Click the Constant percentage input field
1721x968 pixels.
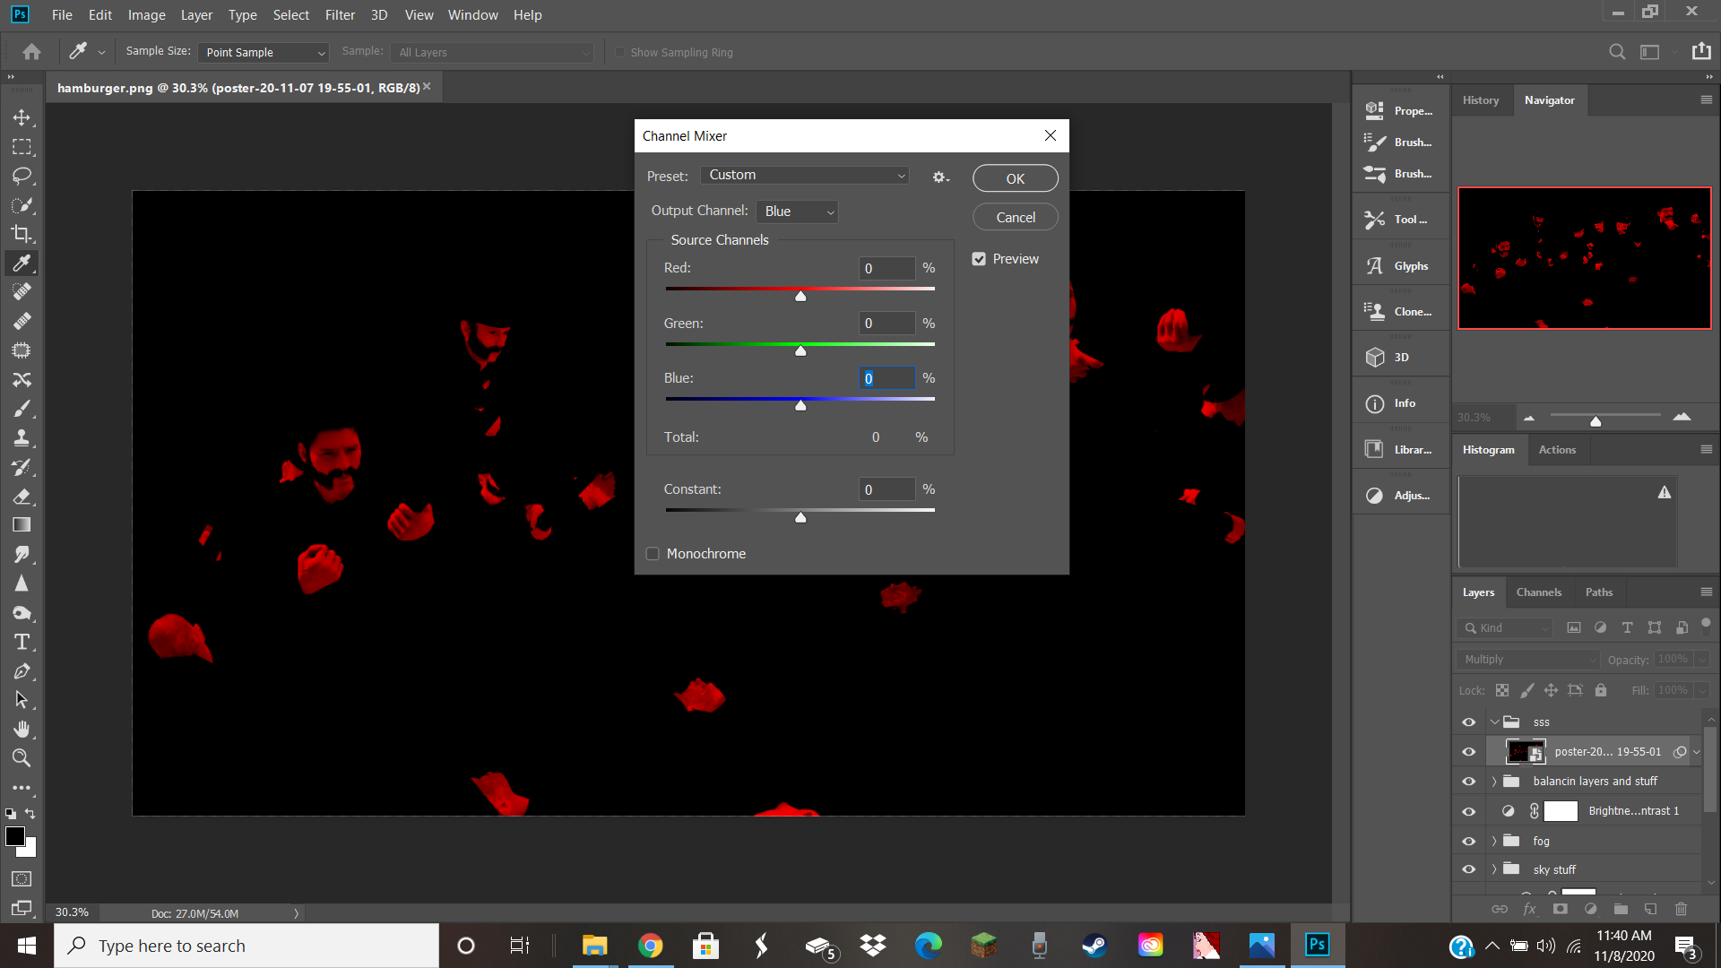(886, 489)
